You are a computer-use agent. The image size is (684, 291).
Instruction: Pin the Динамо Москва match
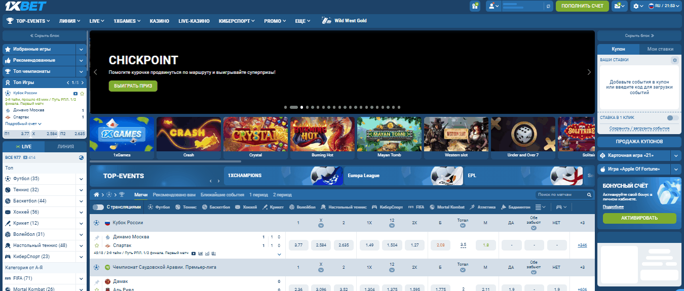[97, 237]
